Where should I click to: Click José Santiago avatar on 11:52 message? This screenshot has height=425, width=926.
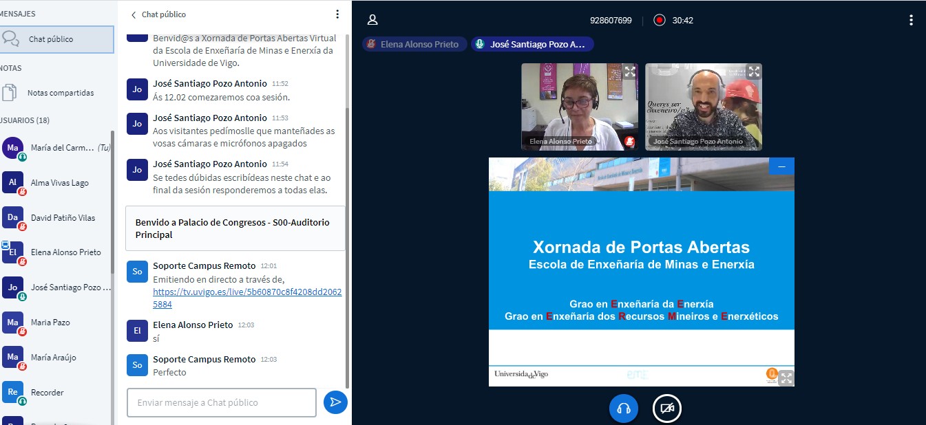coord(137,89)
